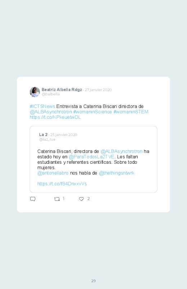187x289 pixels.
Task: Click the Beatriz Albella Rdgz name
Action: click(62, 90)
